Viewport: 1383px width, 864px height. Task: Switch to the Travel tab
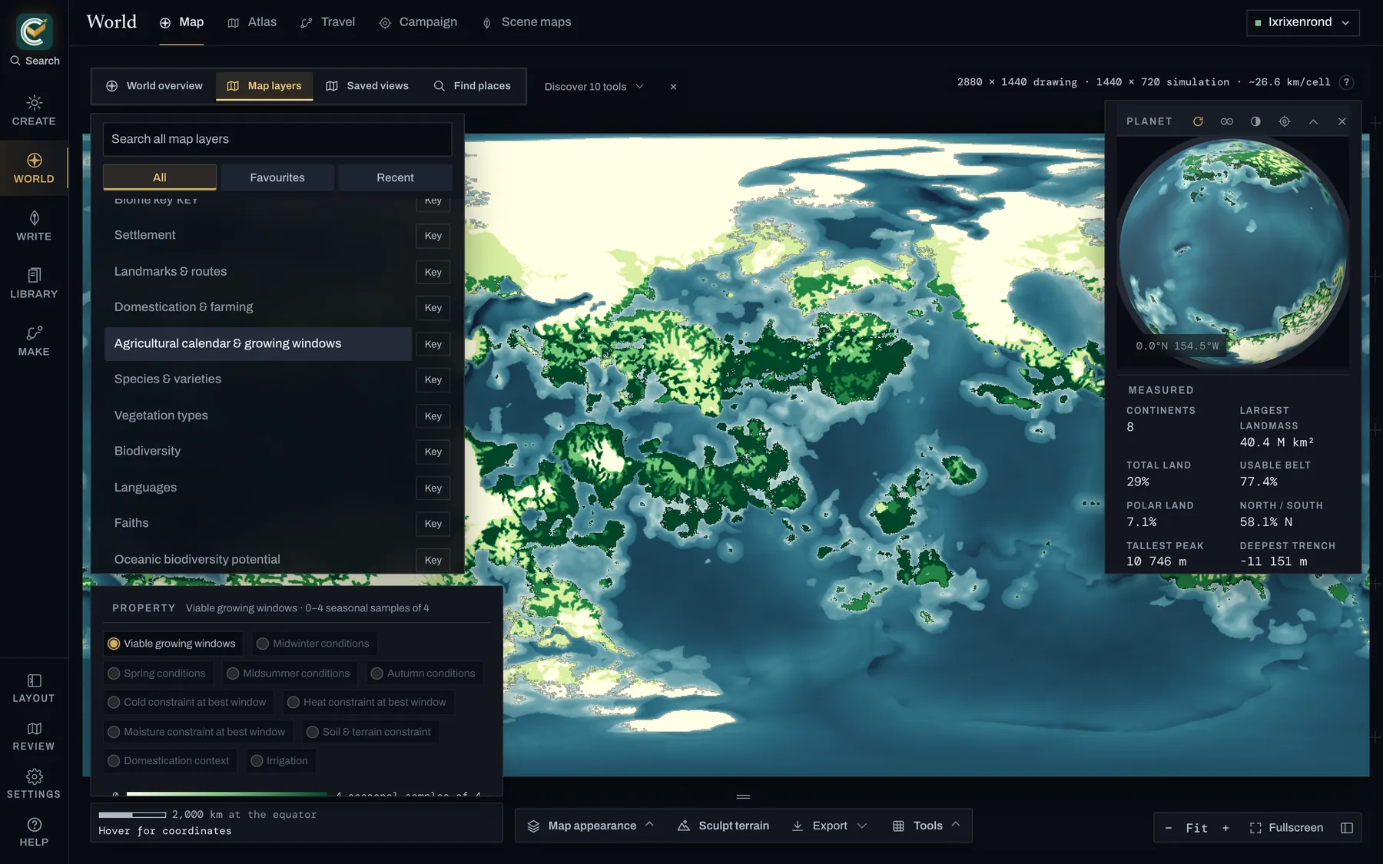click(x=327, y=22)
